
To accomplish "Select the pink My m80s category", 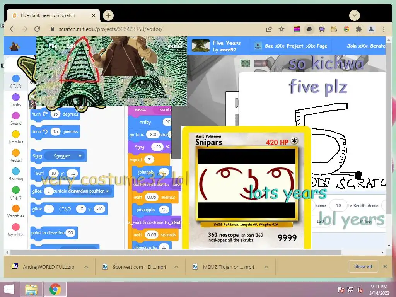I will [15, 230].
